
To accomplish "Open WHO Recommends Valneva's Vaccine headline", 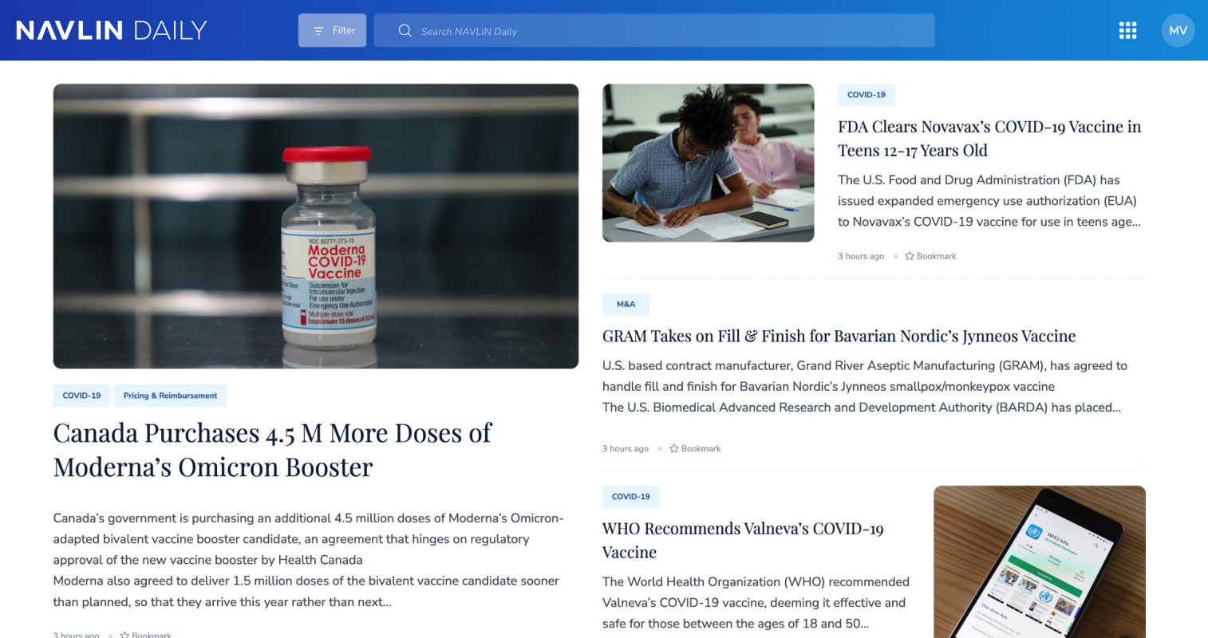I will coord(742,540).
